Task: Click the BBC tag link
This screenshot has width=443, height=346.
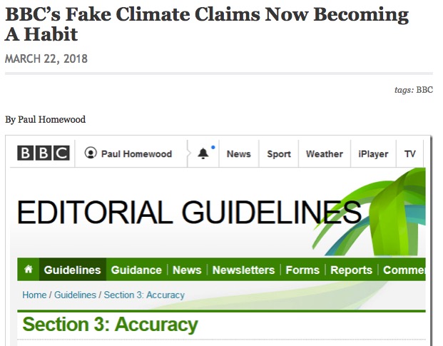Action: [x=424, y=90]
